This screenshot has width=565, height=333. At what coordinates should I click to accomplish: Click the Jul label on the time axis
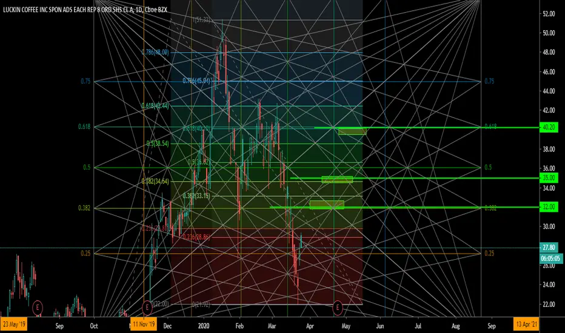coord(418,326)
